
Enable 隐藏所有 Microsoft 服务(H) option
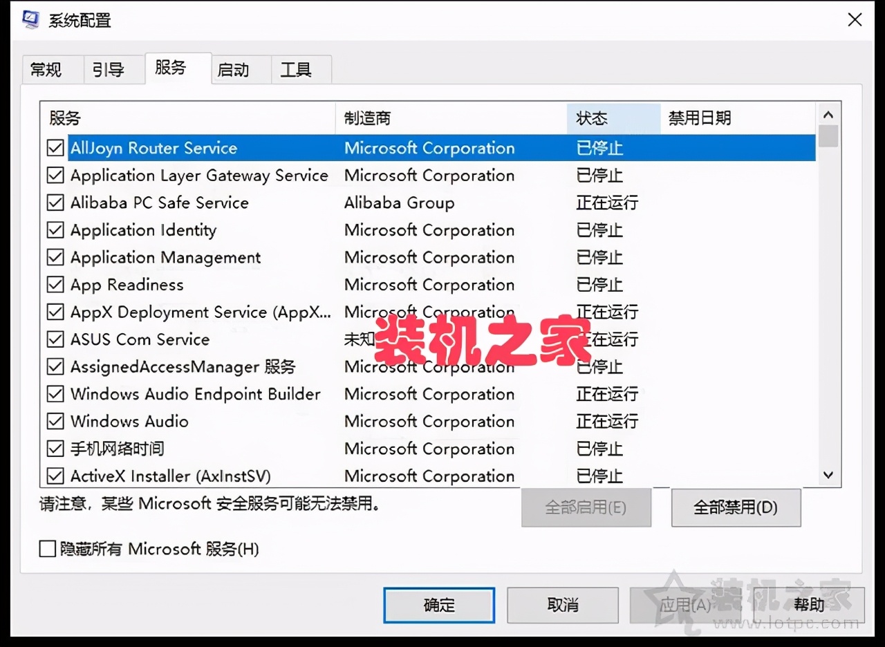pyautogui.click(x=47, y=549)
